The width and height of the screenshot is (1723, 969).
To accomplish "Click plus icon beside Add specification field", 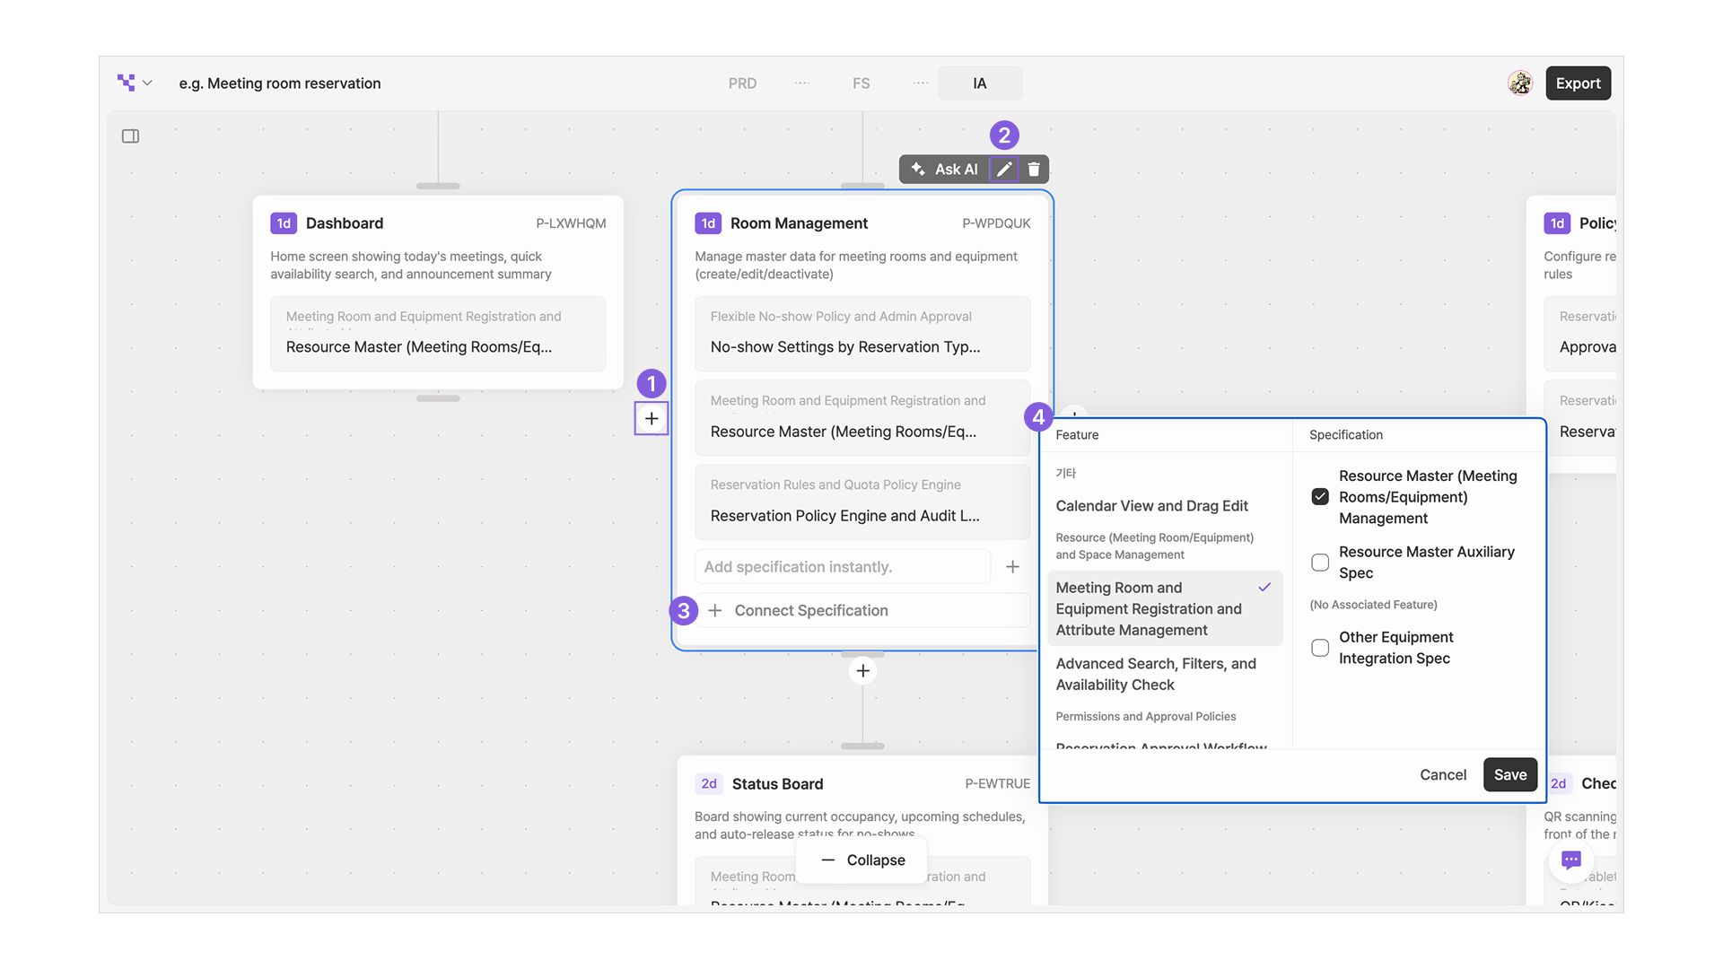I will coord(1012,567).
